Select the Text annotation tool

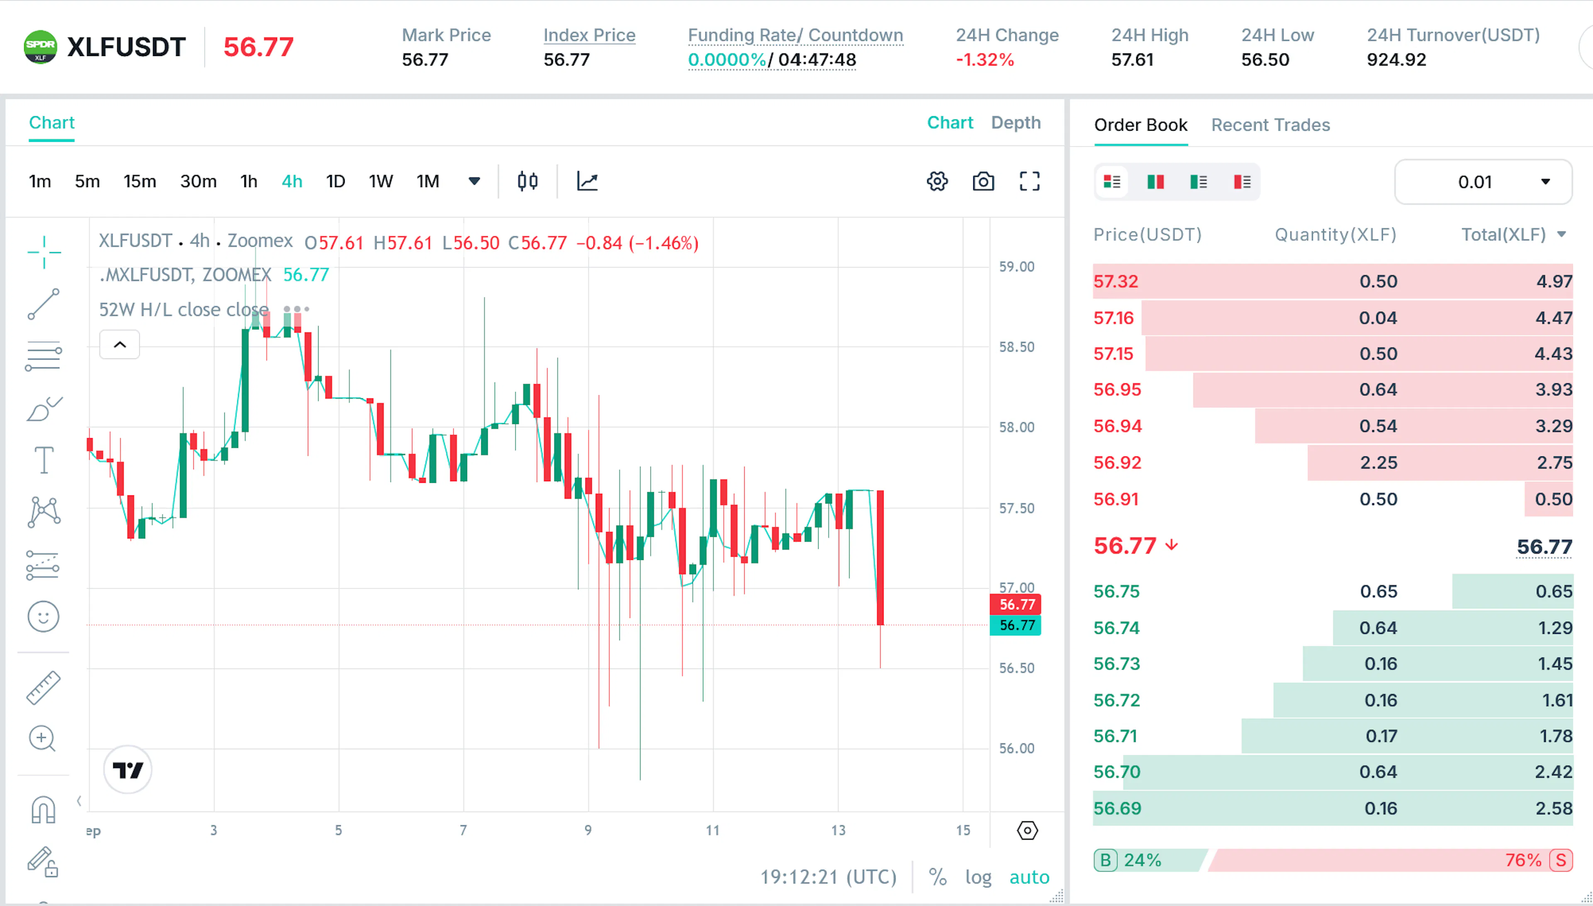point(44,460)
